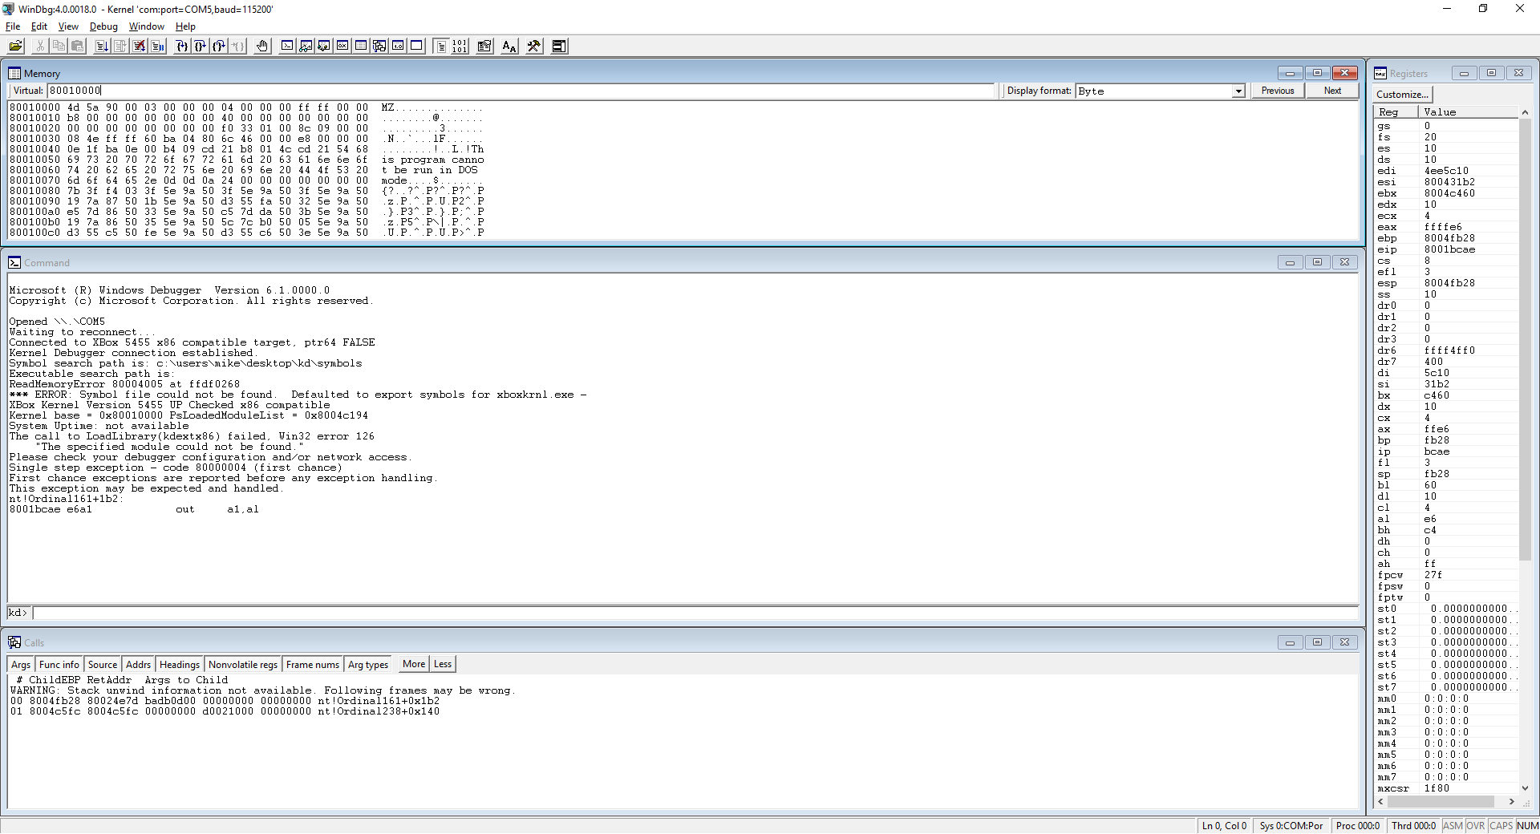The image size is (1540, 834).
Task: Click the Restart debugging toolbar icon
Action: tap(120, 46)
